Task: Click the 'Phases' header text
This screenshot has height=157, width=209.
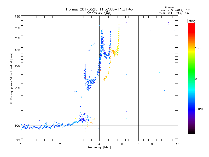Action: [169, 8]
